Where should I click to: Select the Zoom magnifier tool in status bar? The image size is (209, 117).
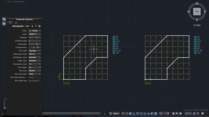(x=177, y=113)
